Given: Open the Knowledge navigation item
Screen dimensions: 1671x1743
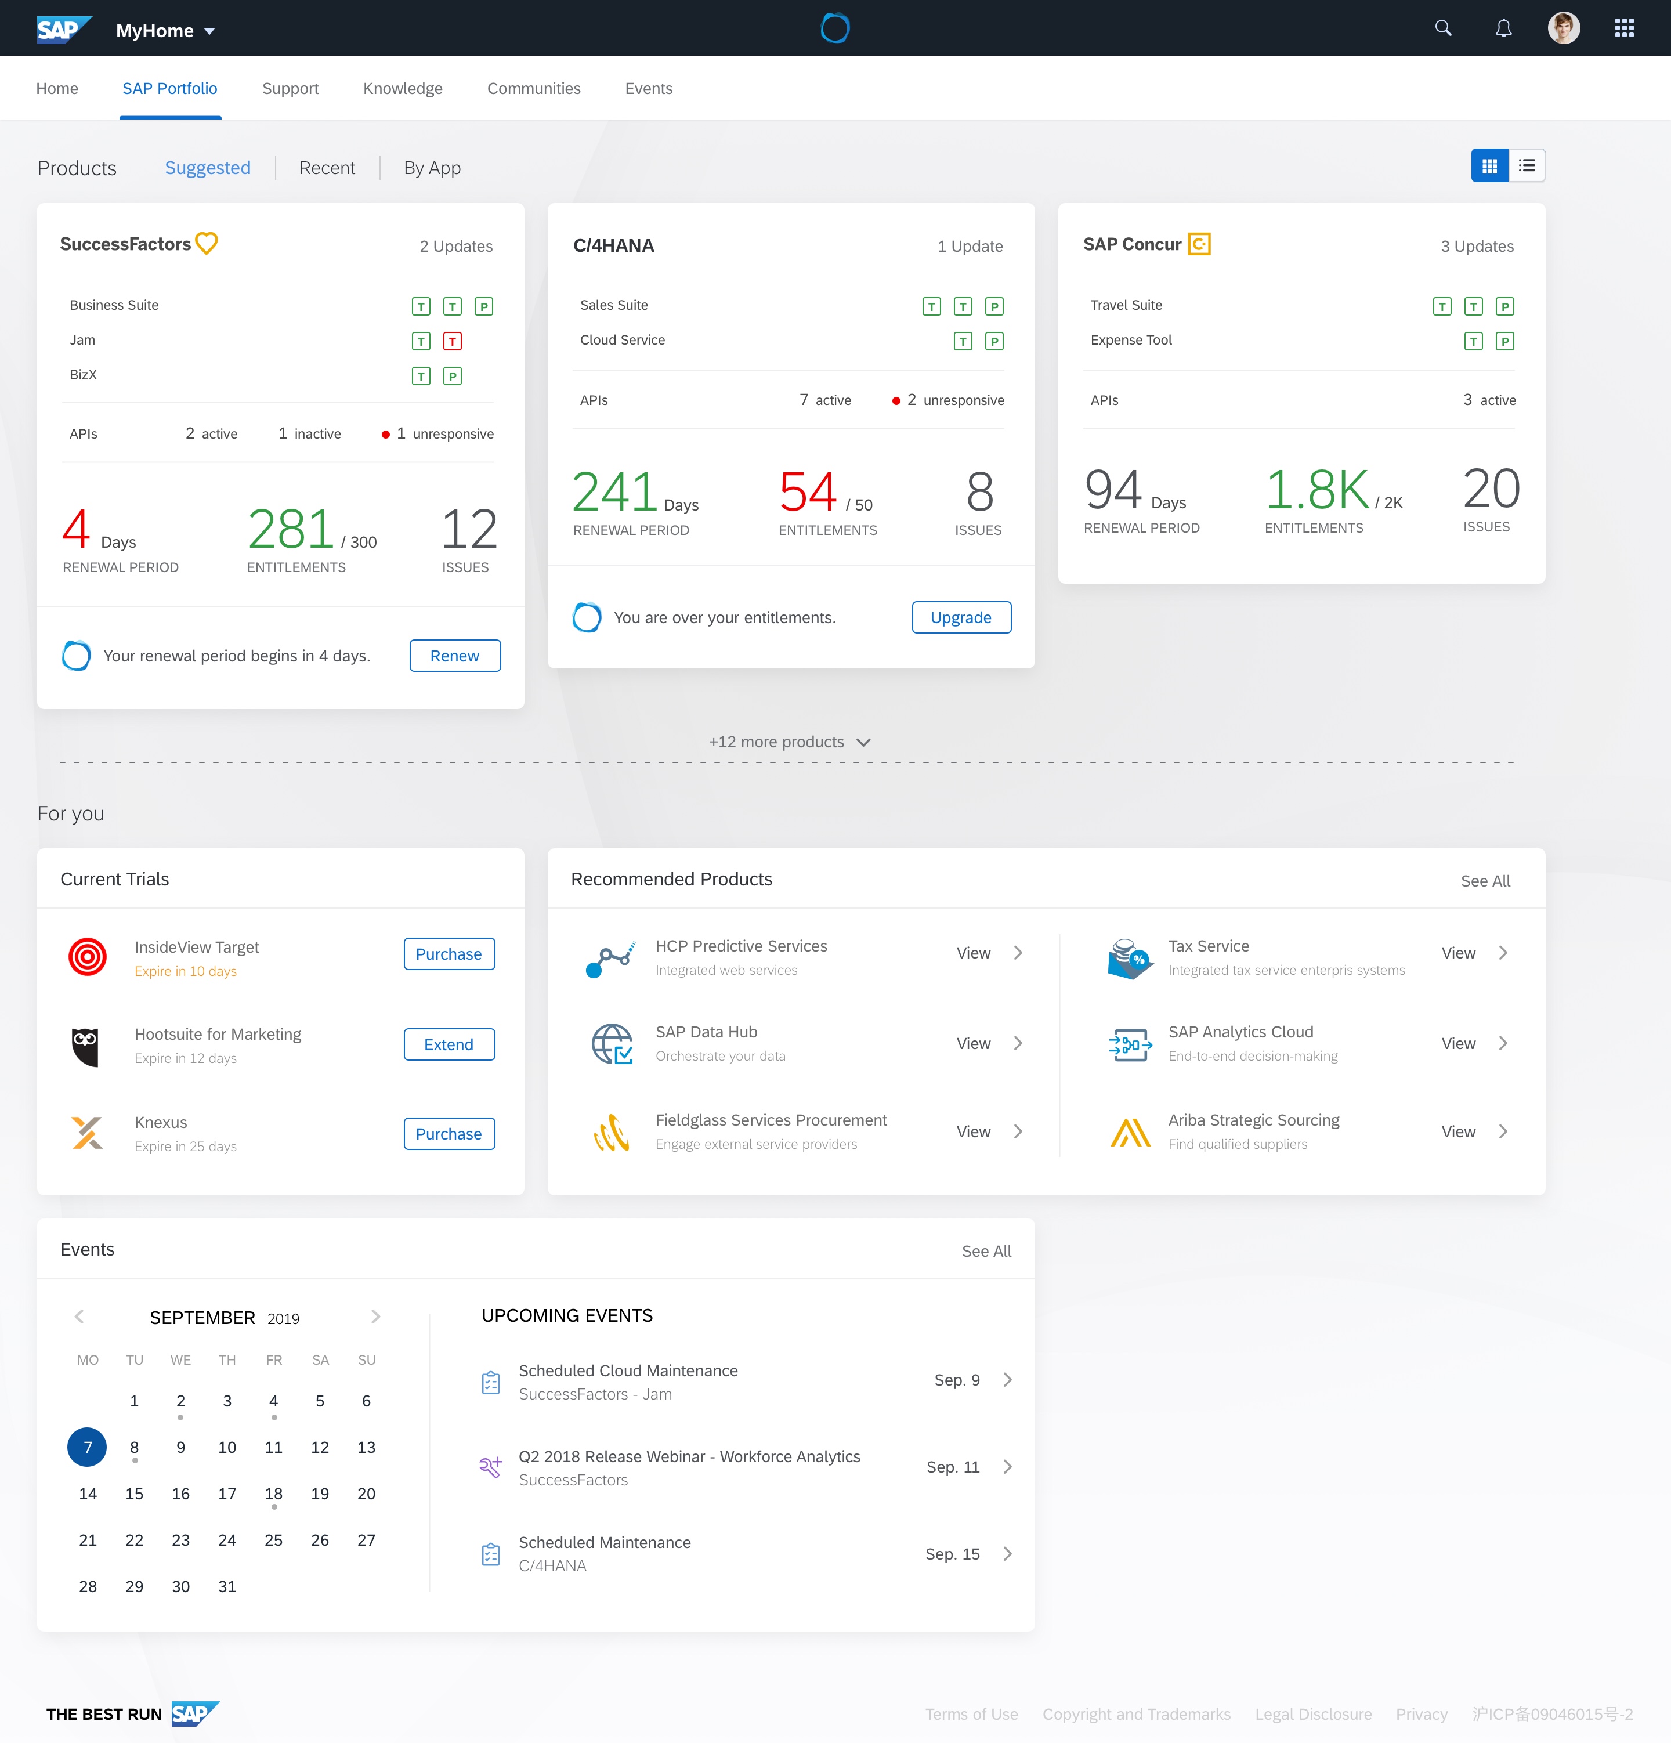Looking at the screenshot, I should click(x=402, y=88).
